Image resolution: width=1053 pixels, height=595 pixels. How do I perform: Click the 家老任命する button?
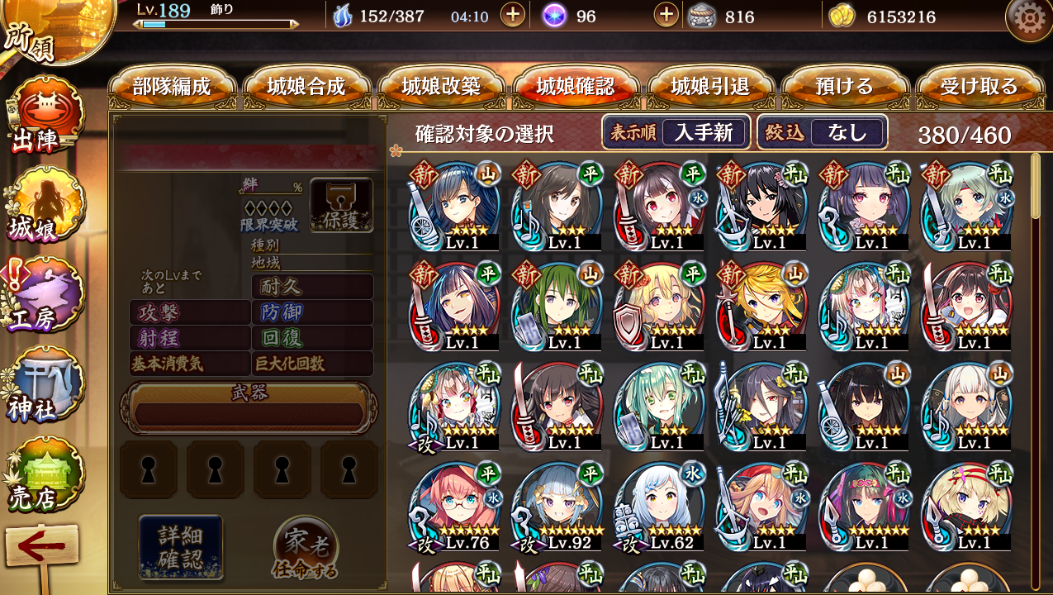(305, 548)
